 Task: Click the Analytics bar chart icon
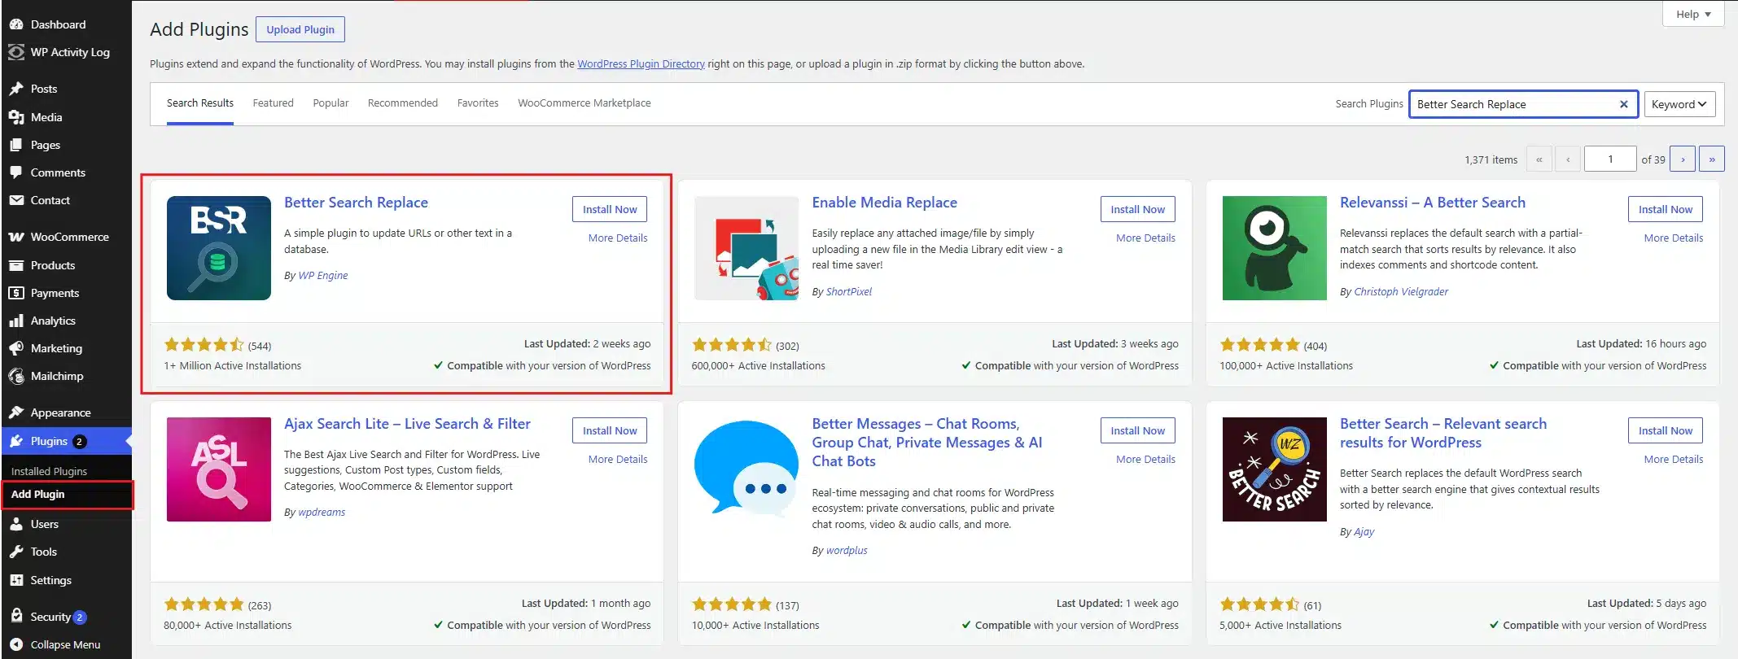click(x=16, y=321)
